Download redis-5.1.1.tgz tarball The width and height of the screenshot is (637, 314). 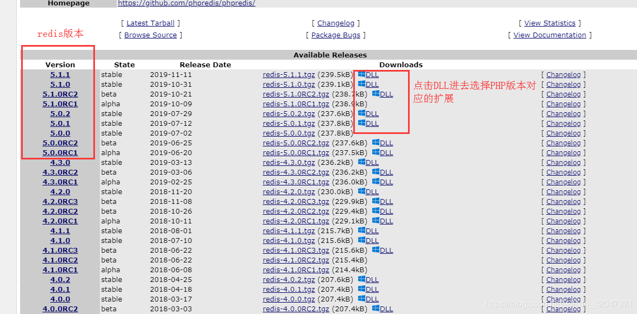click(289, 75)
